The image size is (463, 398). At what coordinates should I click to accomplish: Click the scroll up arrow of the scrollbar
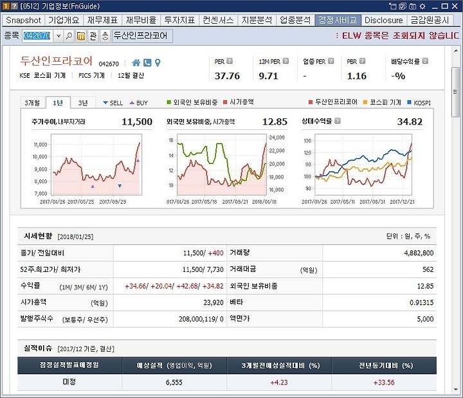(456, 51)
